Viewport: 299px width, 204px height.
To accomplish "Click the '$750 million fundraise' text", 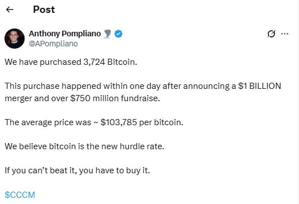I will click(115, 98).
